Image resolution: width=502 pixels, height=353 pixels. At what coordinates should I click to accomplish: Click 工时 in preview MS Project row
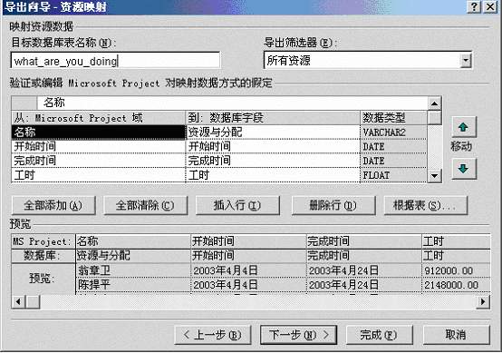456,241
